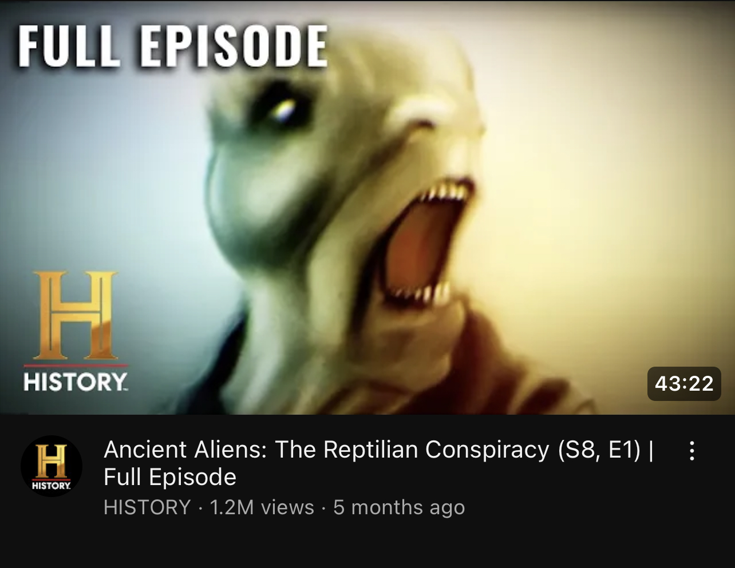
Task: Click "Ancient Aliens:" at start of title
Action: (x=185, y=450)
